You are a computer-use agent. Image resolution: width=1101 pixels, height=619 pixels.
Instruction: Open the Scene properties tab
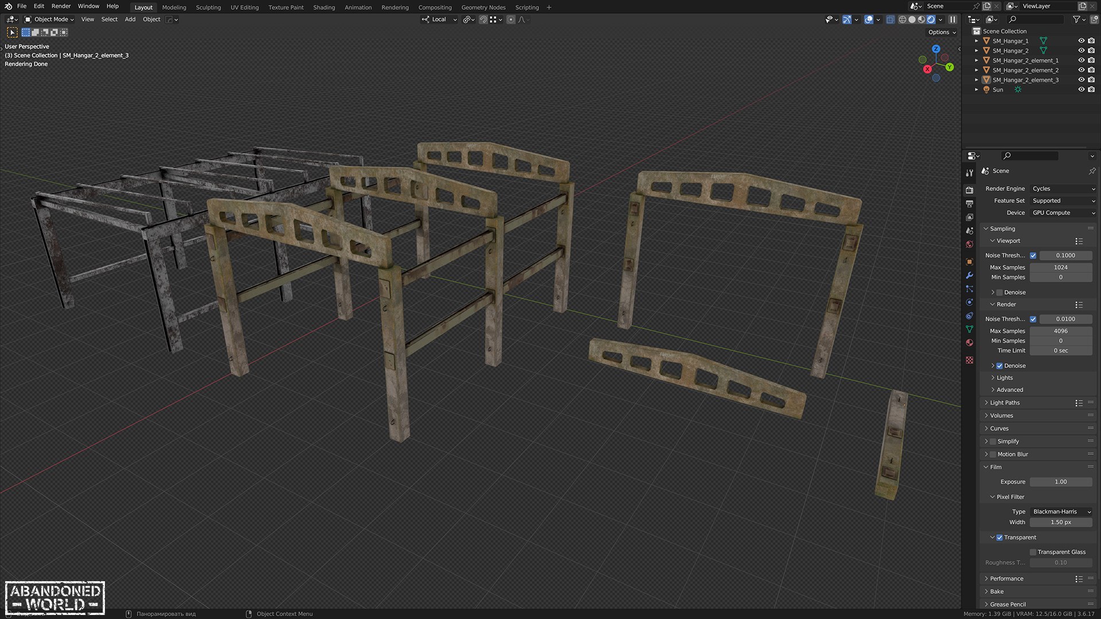point(969,230)
